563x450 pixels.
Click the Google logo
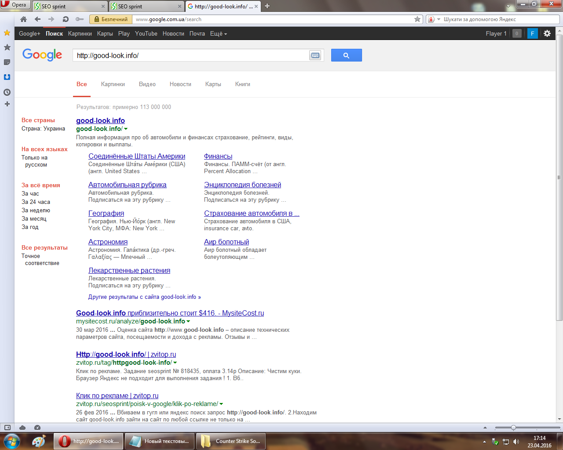pos(42,55)
